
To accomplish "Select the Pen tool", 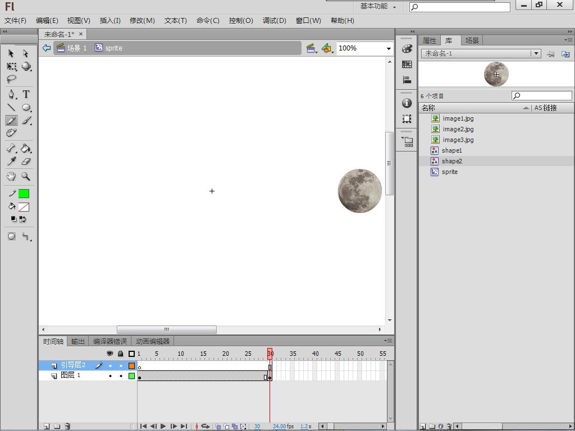I will coord(11,94).
